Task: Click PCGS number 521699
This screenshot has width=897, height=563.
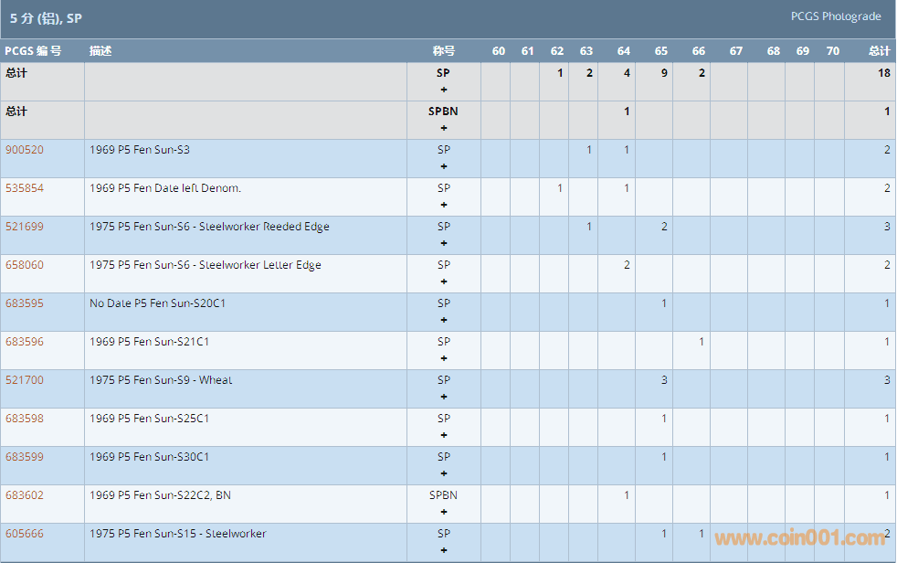Action: [25, 227]
